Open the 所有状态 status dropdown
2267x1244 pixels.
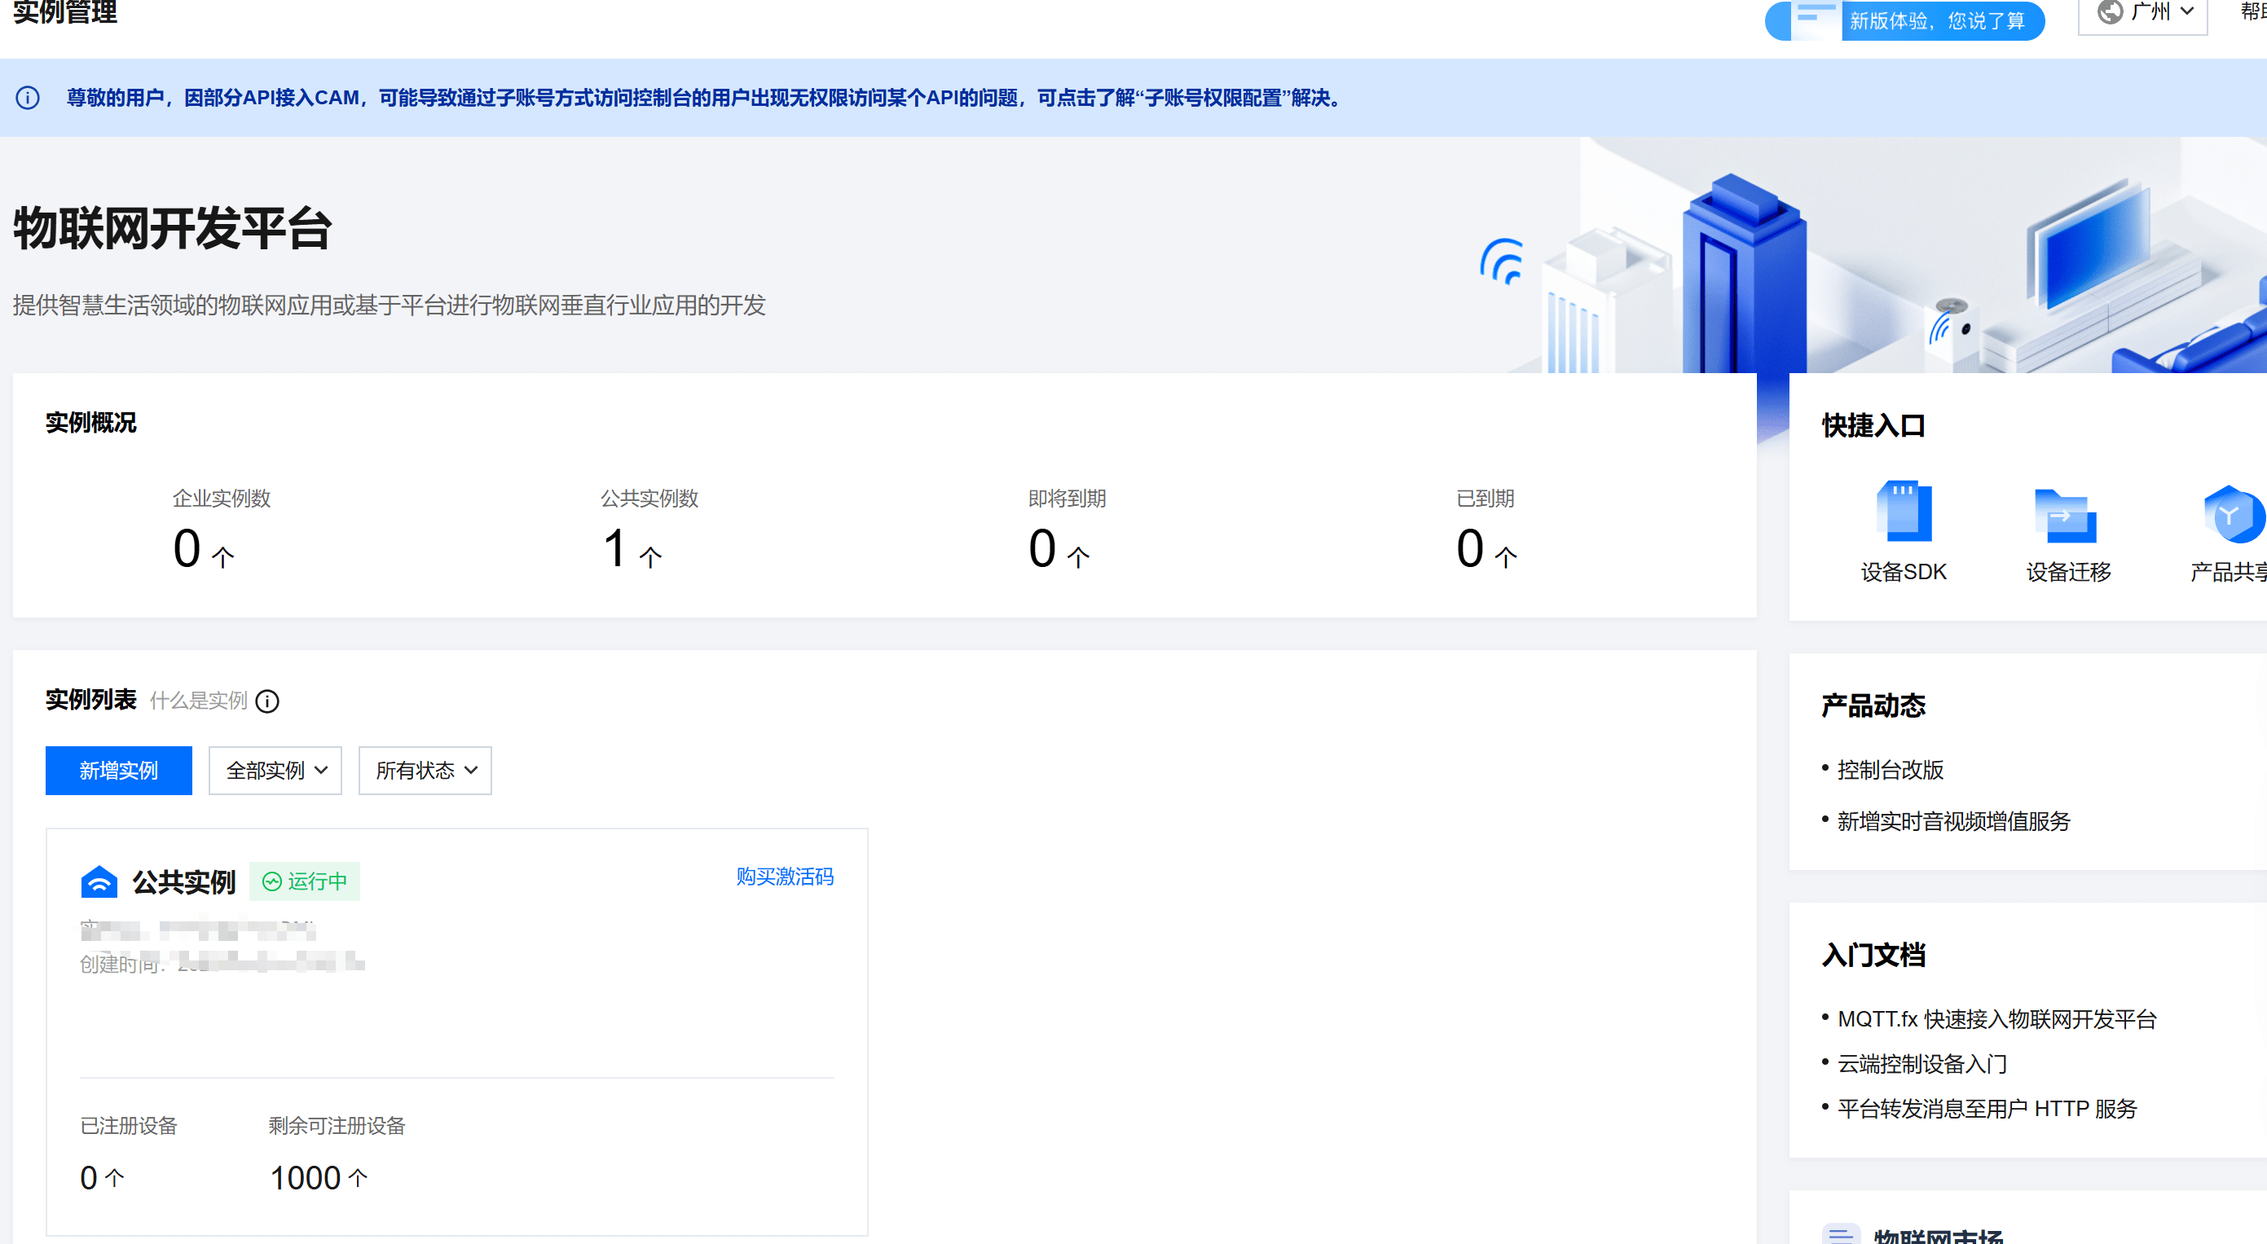tap(425, 771)
